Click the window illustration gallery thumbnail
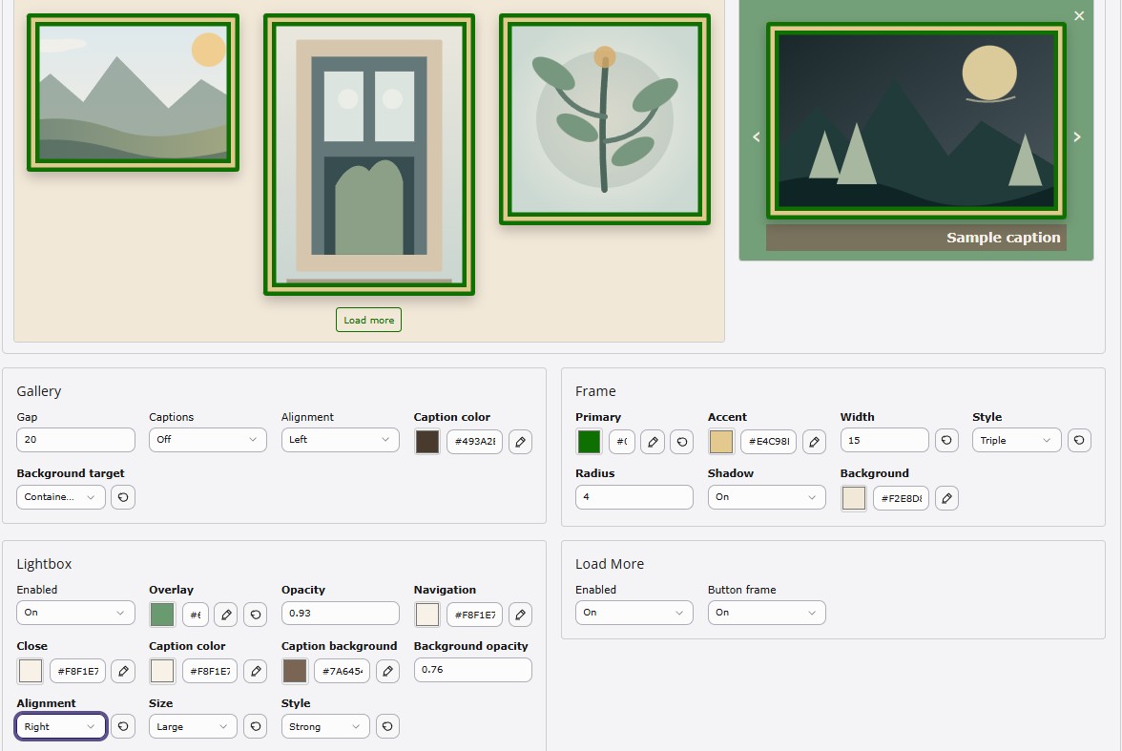Screen dimensions: 1122x751 tap(369, 154)
